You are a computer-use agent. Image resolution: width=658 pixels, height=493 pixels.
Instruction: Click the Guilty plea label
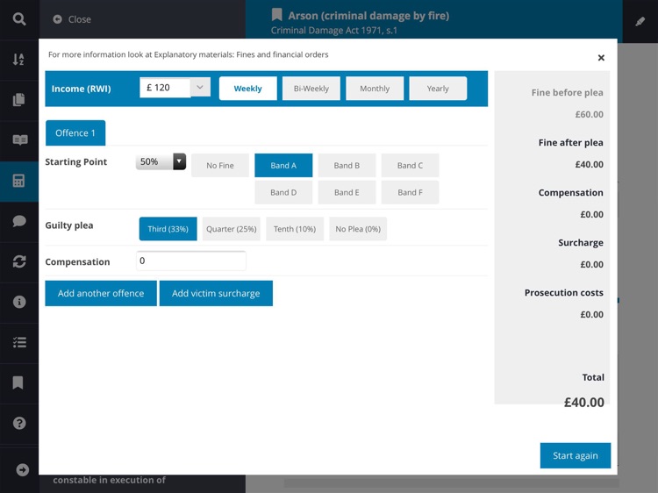pos(69,225)
